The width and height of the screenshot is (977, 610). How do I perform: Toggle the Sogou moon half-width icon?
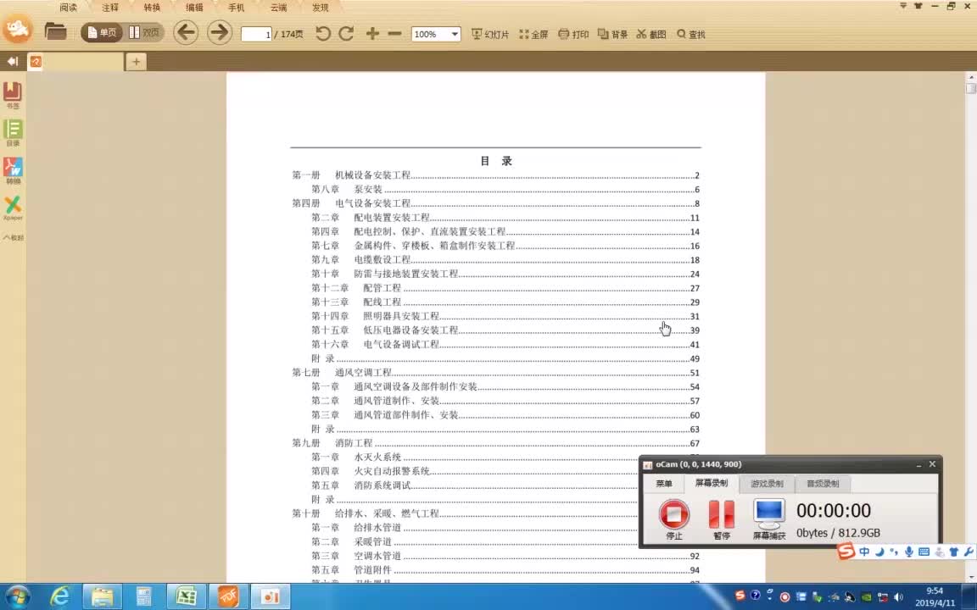click(879, 552)
